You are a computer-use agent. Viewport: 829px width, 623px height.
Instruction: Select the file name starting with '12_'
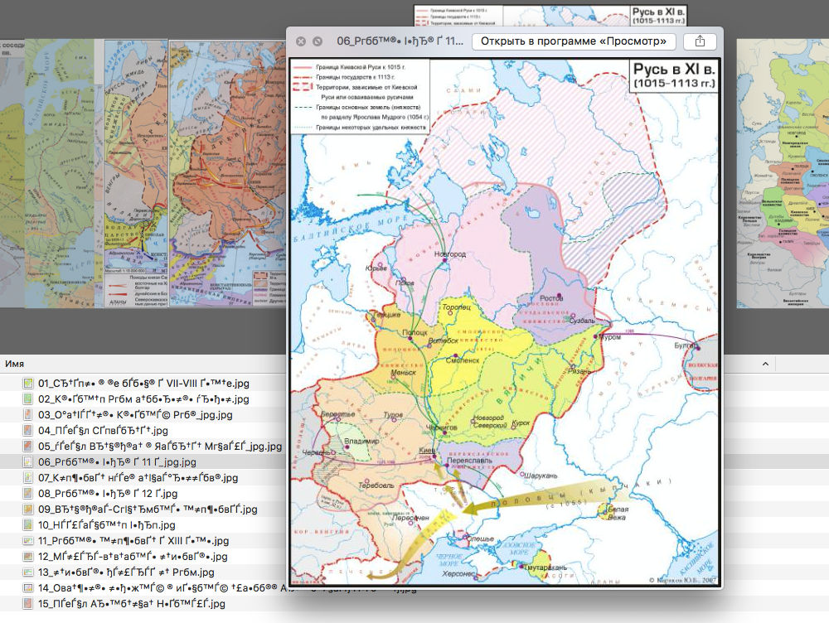click(133, 557)
